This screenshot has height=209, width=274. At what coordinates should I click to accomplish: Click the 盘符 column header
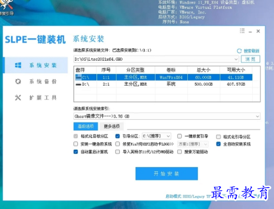click(85, 70)
